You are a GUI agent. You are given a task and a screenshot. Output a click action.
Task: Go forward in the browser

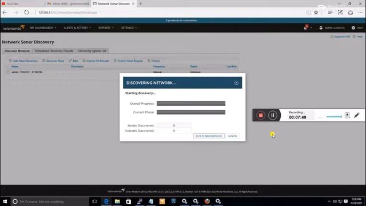point(15,13)
